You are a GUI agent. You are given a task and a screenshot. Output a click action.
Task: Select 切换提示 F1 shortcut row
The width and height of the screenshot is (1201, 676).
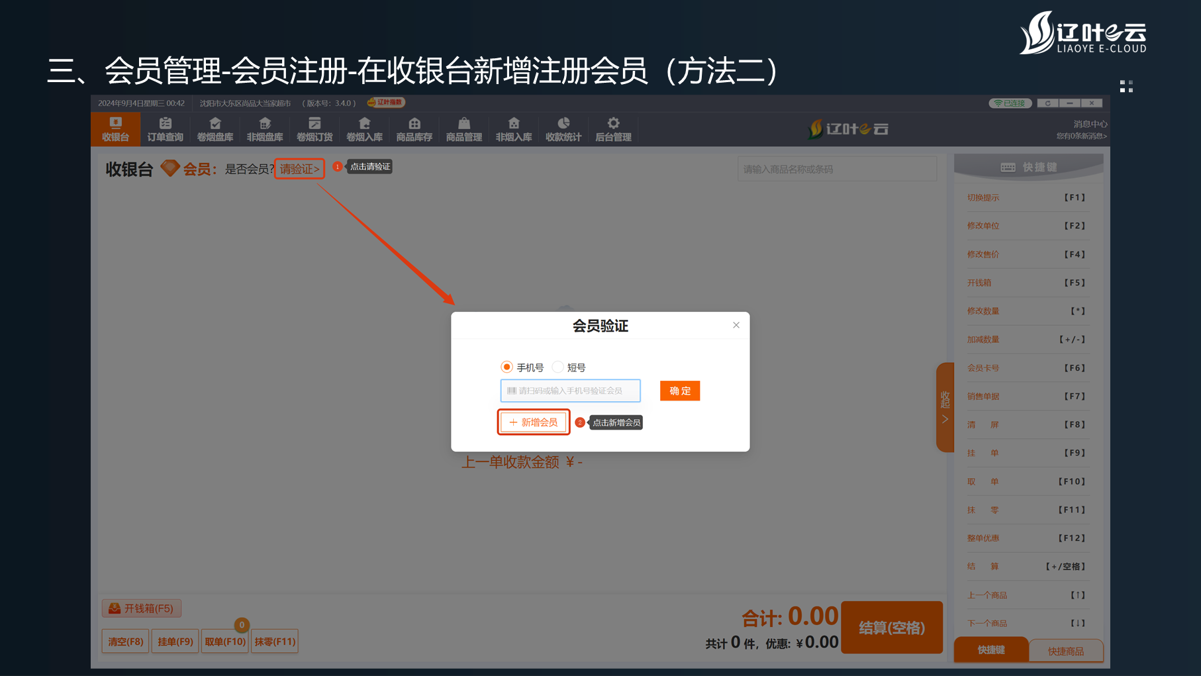pyautogui.click(x=1026, y=197)
